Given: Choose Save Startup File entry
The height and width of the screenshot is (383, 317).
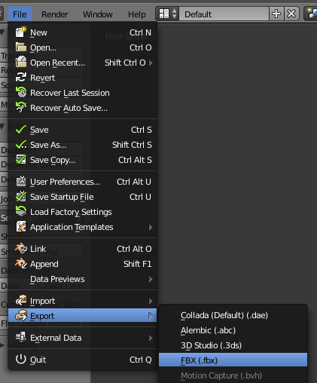Looking at the screenshot, I should tap(83, 197).
